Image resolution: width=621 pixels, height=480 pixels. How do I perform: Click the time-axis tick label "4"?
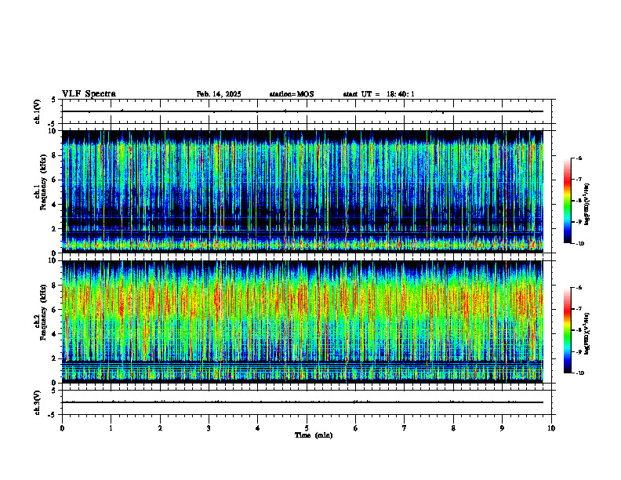257,428
